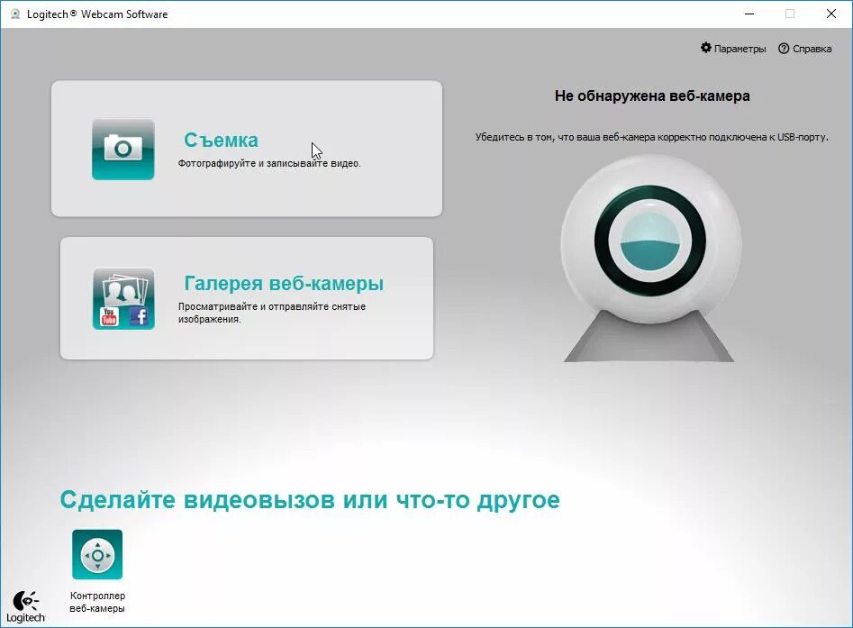Click the disabled maximize window button
The width and height of the screenshot is (853, 628).
click(x=790, y=14)
